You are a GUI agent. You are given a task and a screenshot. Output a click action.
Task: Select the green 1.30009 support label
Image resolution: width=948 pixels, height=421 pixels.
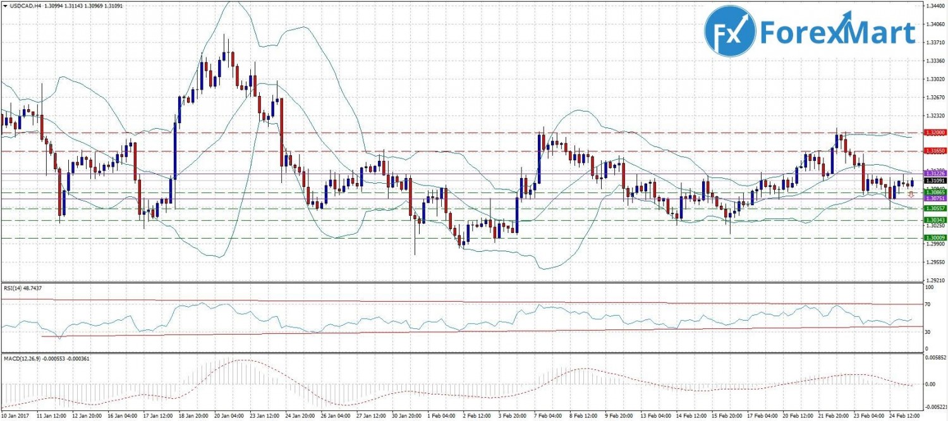click(x=934, y=237)
